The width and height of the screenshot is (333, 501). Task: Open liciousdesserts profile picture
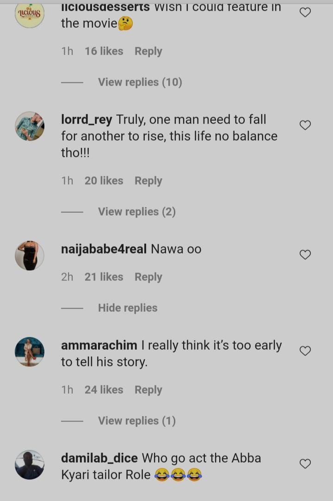(x=30, y=13)
